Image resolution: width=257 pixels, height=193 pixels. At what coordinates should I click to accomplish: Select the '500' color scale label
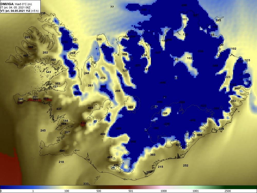point(99,191)
